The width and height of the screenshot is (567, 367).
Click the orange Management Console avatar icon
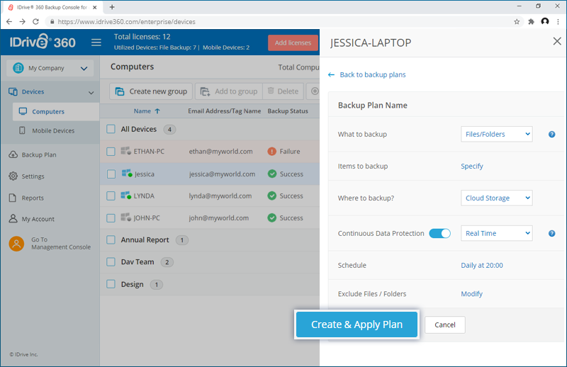coord(16,243)
